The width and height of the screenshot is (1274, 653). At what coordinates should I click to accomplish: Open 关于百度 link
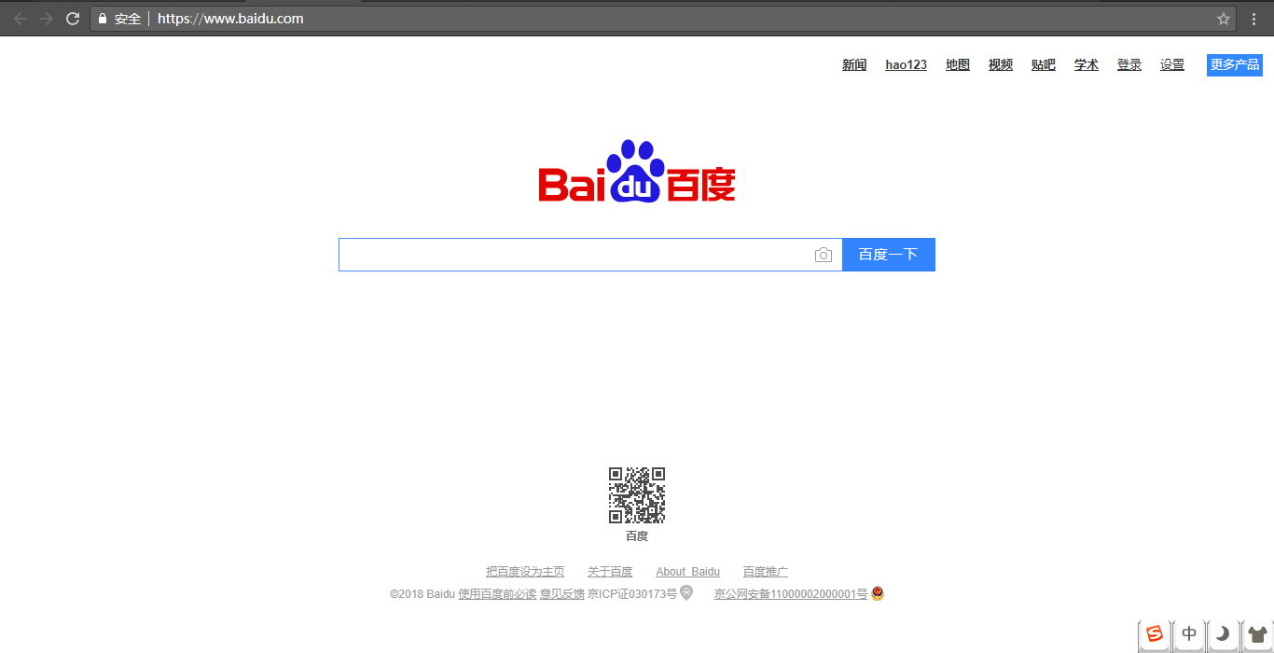[x=610, y=572]
